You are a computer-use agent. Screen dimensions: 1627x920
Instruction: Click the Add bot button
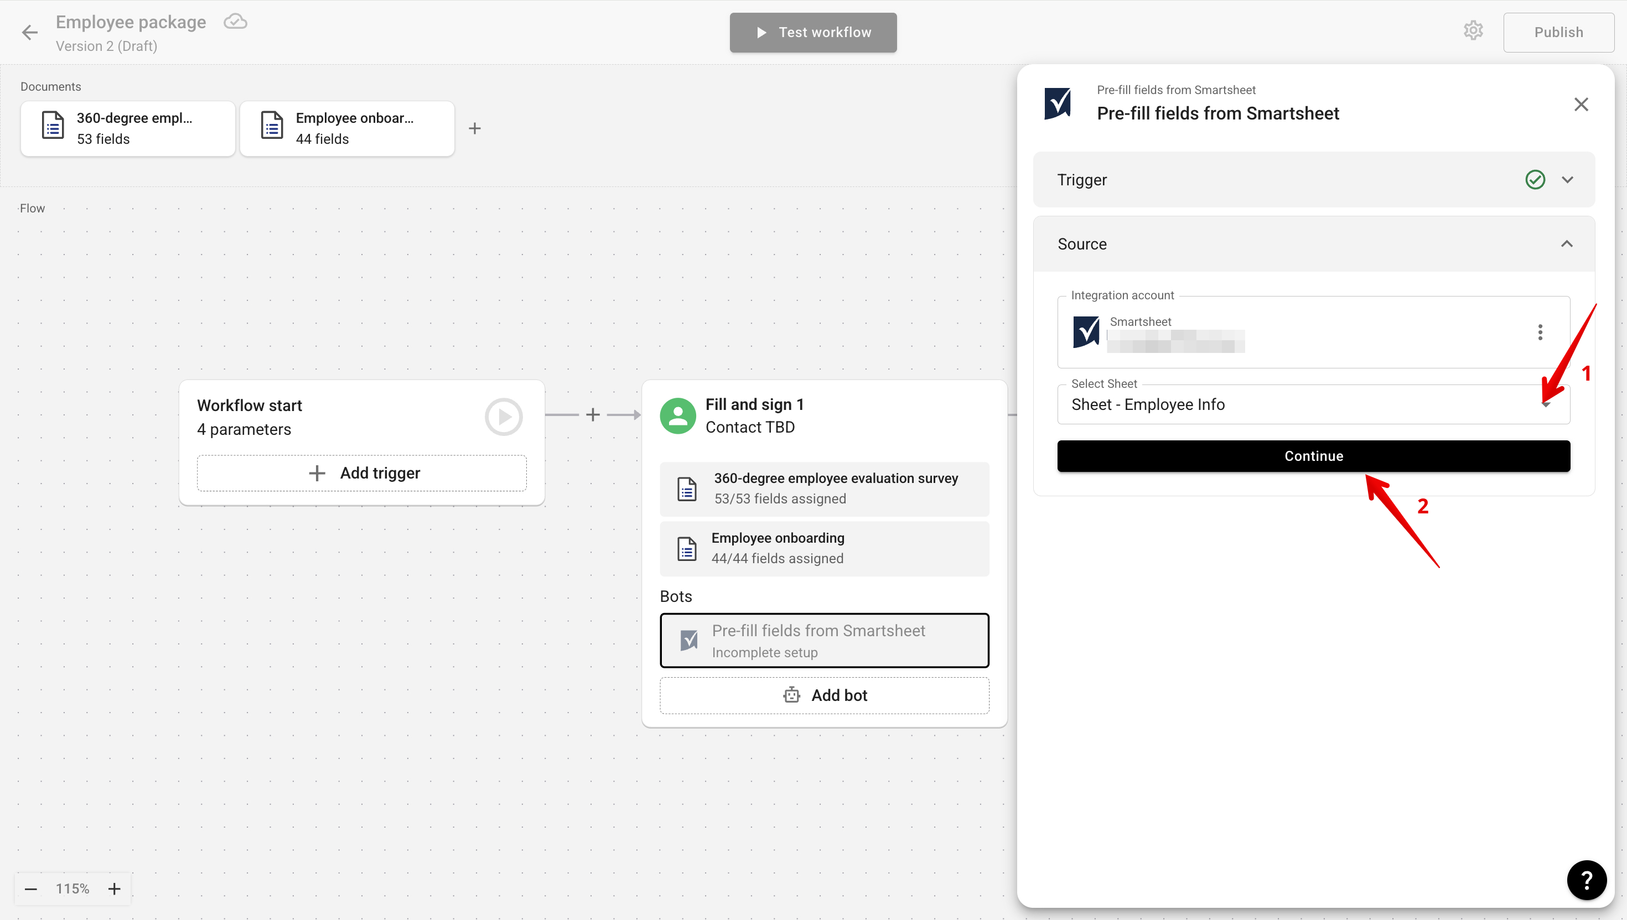pyautogui.click(x=824, y=696)
